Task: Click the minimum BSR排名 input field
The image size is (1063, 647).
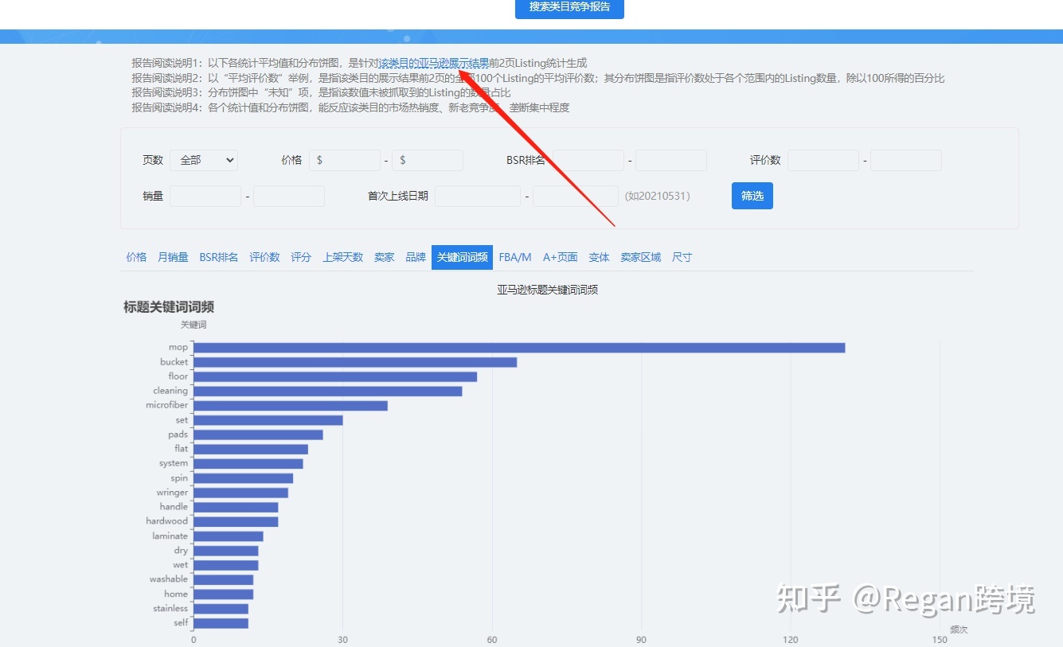Action: pyautogui.click(x=588, y=160)
